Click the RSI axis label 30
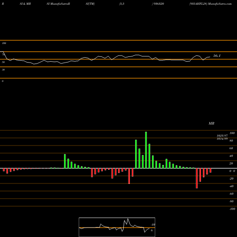The height and width of the screenshot is (237, 237). [x=3, y=70]
